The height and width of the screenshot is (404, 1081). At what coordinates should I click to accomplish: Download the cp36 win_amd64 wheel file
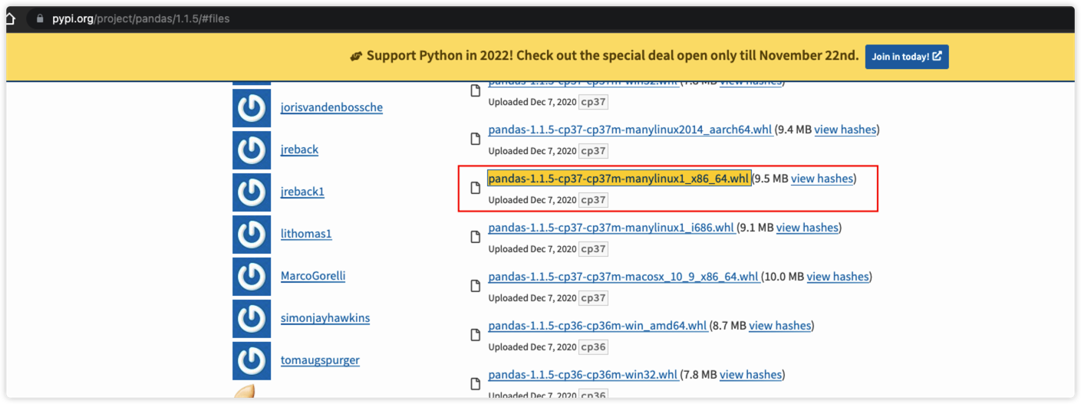coord(597,326)
